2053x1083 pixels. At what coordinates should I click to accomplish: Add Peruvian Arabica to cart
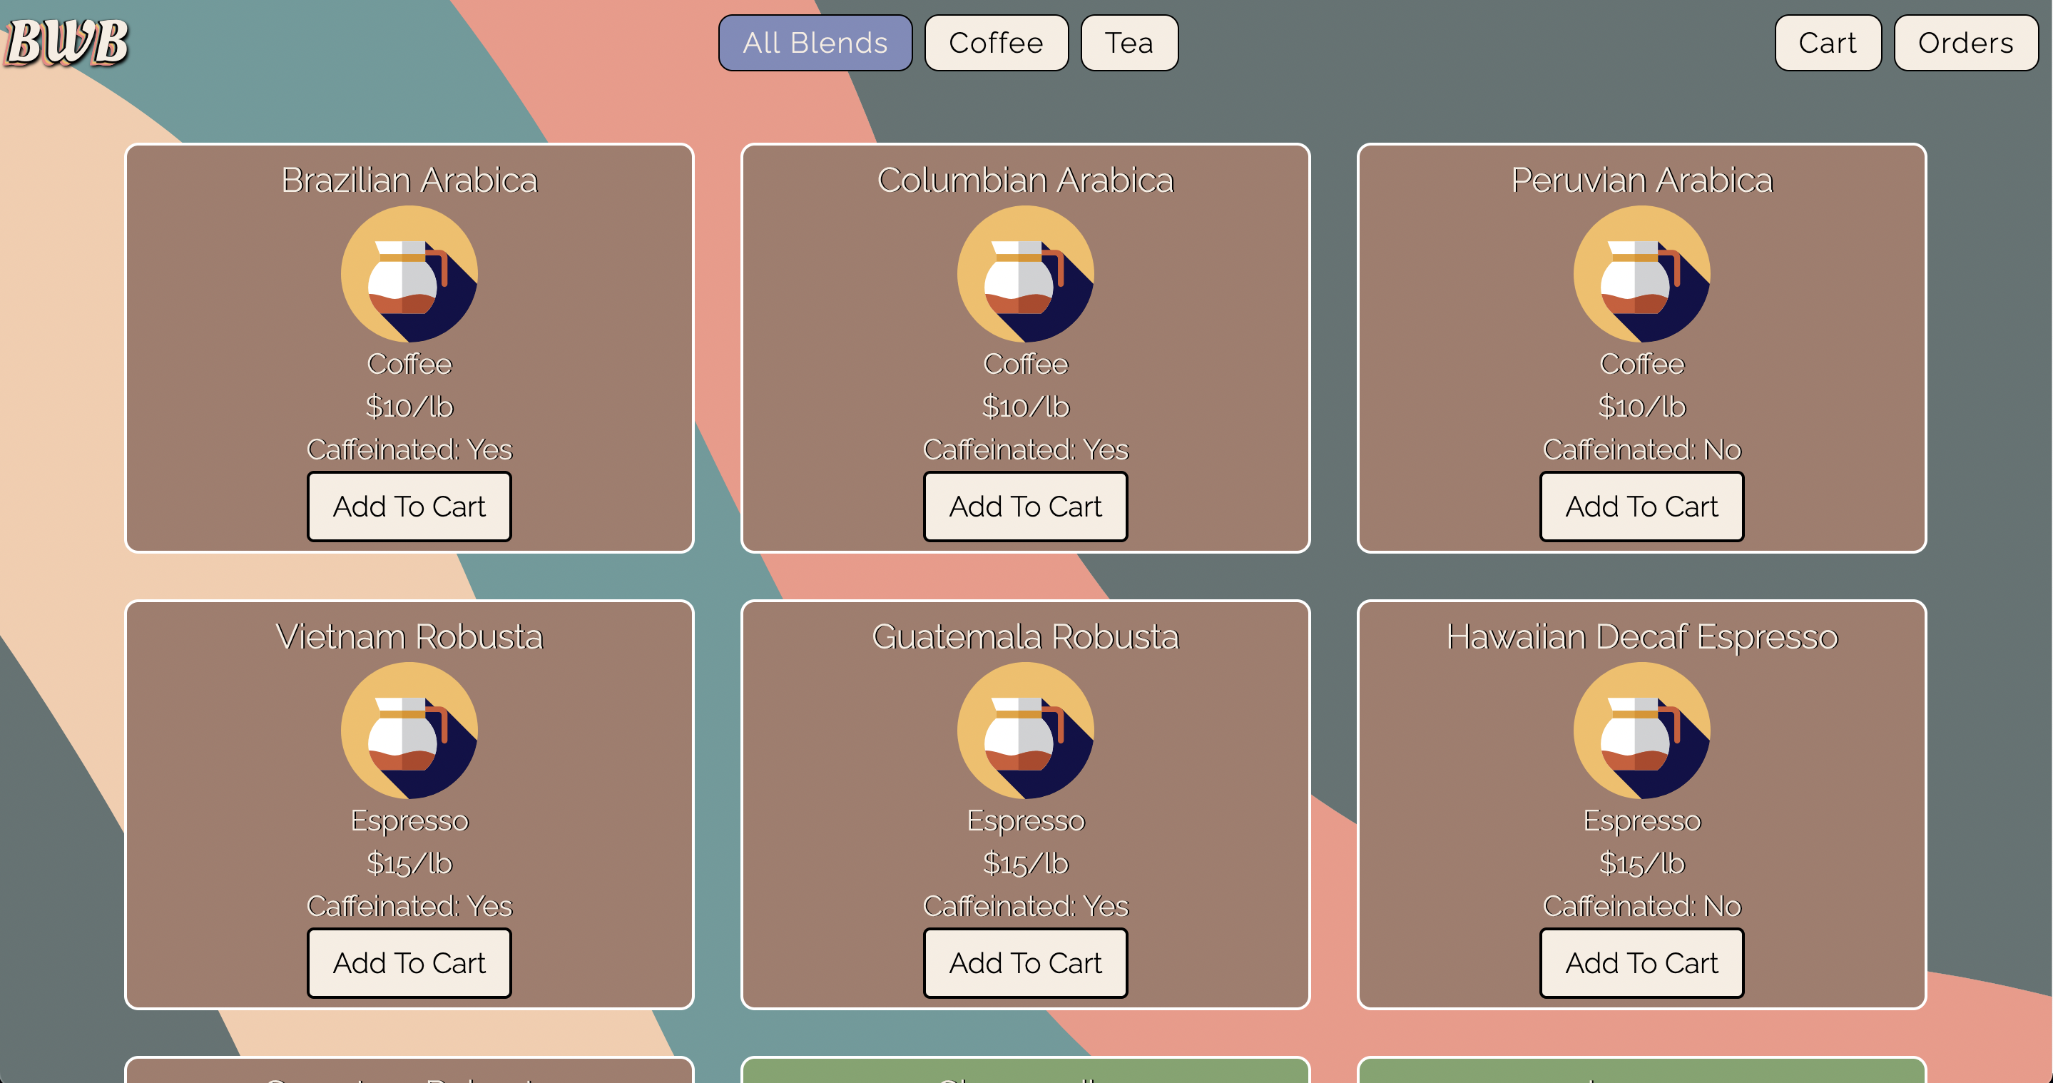(1641, 507)
